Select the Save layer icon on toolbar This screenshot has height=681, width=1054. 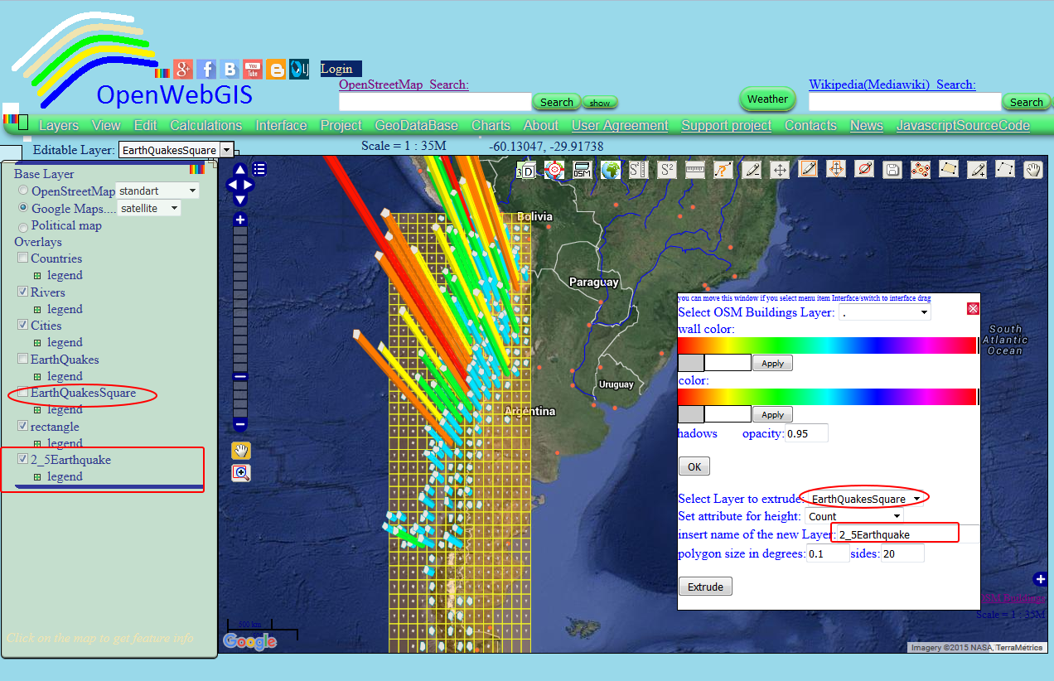[892, 169]
